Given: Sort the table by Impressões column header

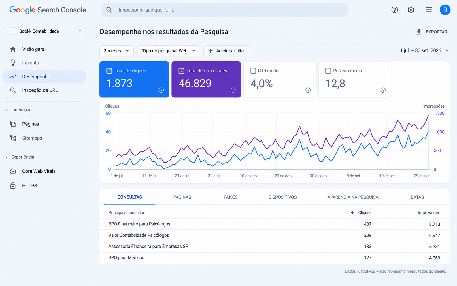Looking at the screenshot, I should [429, 212].
